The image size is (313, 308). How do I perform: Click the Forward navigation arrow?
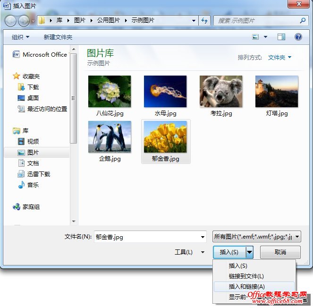click(24, 21)
